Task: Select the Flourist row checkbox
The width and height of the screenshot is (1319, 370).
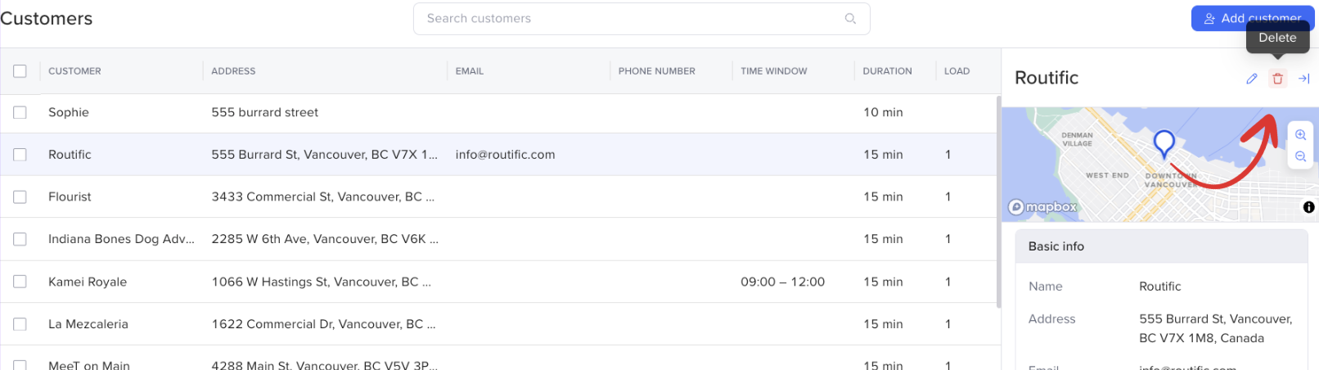Action: point(20,197)
